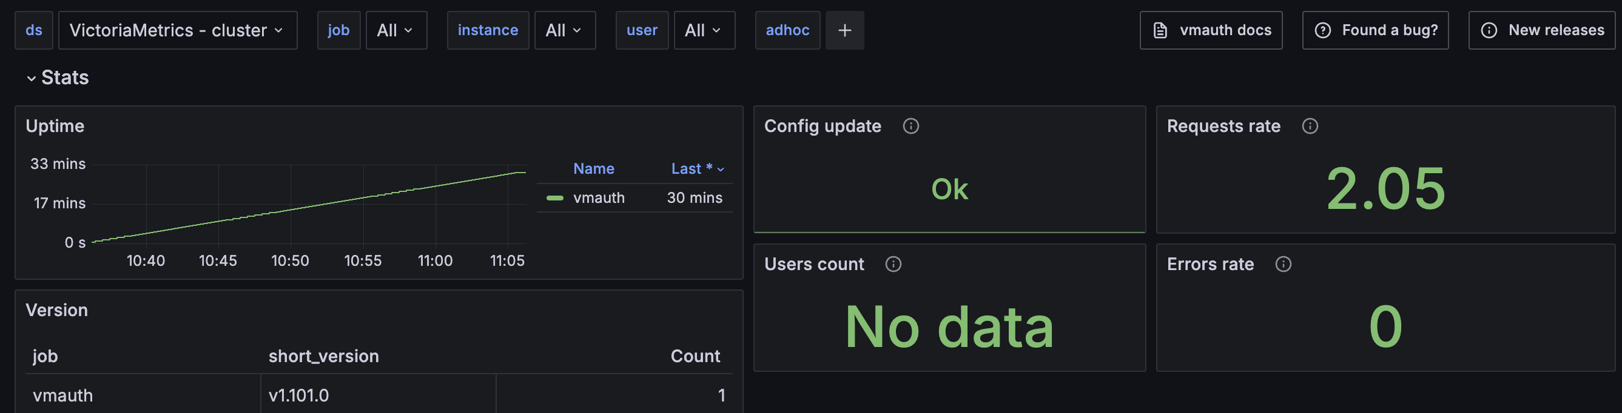
Task: Click the vmauth legend color swatch
Action: tap(555, 198)
